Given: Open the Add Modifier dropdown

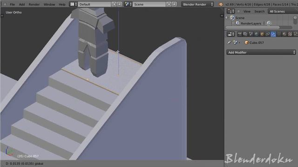Looking at the screenshot, I should (261, 52).
